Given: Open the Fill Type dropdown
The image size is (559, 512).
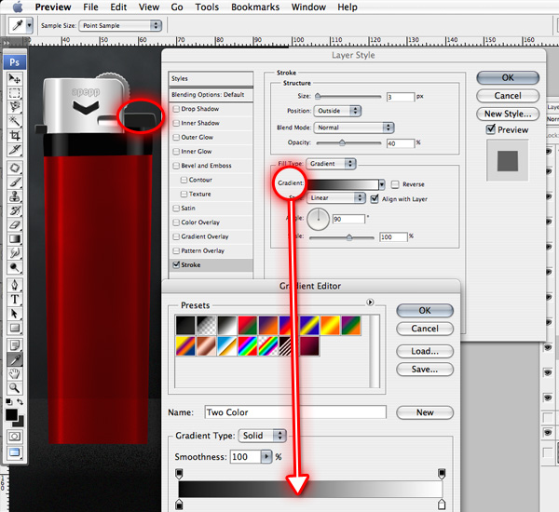Looking at the screenshot, I should 336,163.
